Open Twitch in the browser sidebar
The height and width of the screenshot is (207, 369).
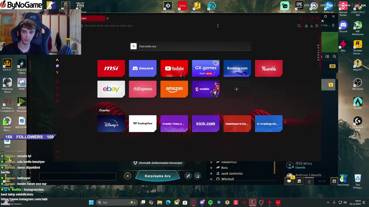57,66
